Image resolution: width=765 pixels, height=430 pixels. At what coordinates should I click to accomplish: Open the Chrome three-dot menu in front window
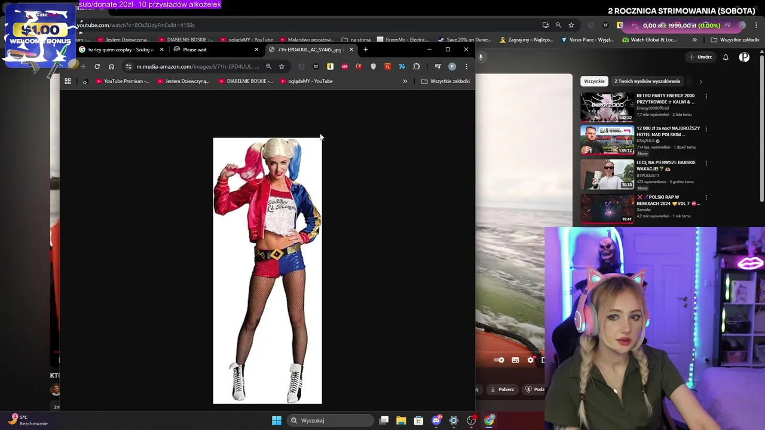466,66
